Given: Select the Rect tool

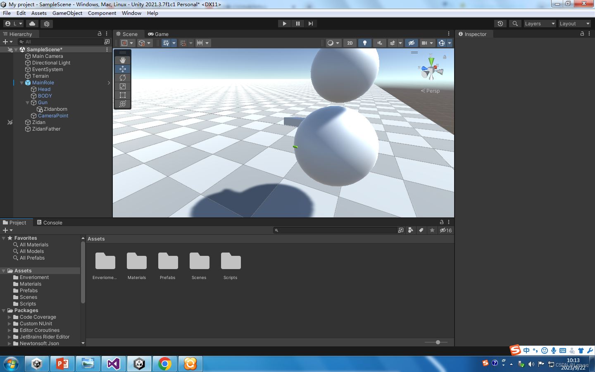Looking at the screenshot, I should click(x=123, y=95).
